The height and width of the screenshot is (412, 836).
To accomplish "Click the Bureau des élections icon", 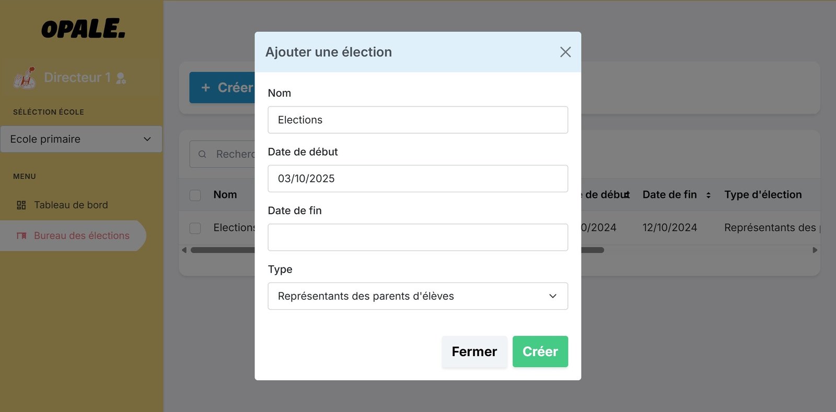I will [21, 236].
